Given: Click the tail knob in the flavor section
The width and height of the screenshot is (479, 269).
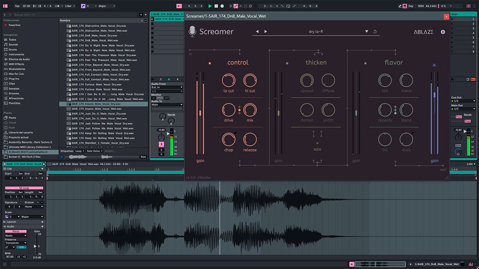Looking at the screenshot, I should pos(385,81).
